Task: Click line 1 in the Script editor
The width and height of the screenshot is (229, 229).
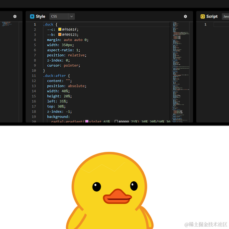Action: (222, 24)
